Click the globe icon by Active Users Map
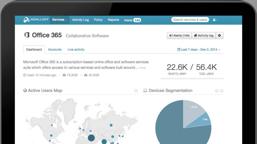The width and height of the screenshot is (257, 144). tap(25, 90)
